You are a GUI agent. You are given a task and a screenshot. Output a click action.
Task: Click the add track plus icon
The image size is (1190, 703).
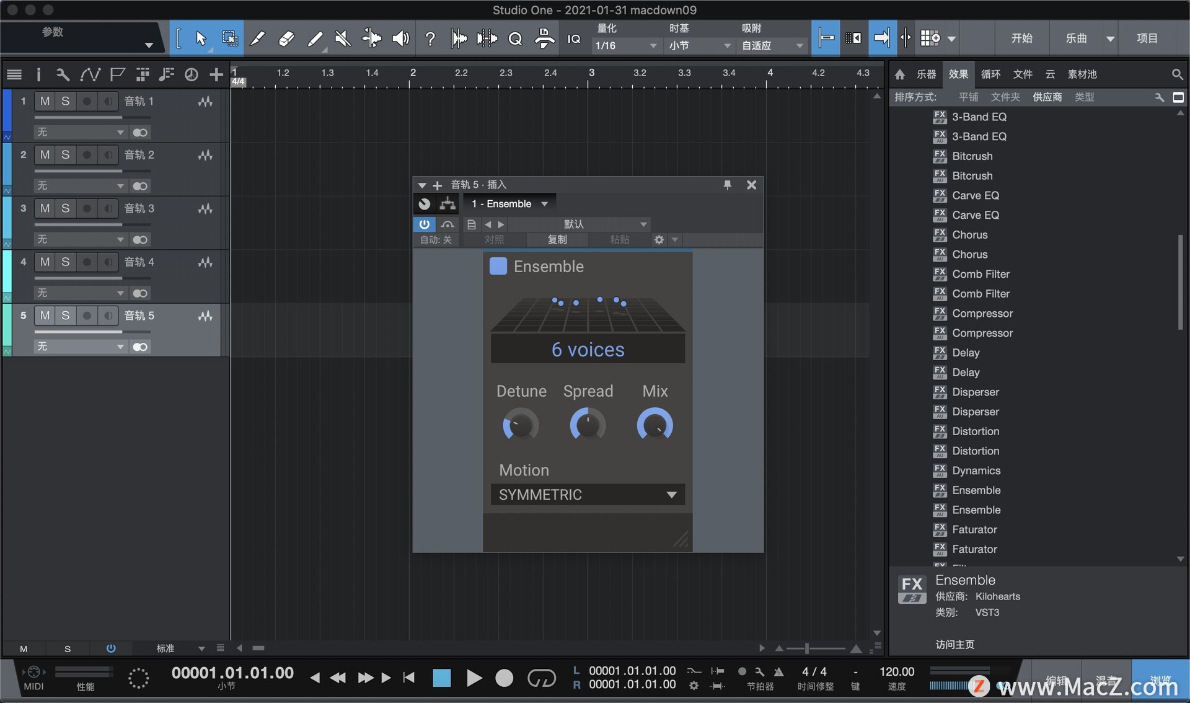(216, 74)
